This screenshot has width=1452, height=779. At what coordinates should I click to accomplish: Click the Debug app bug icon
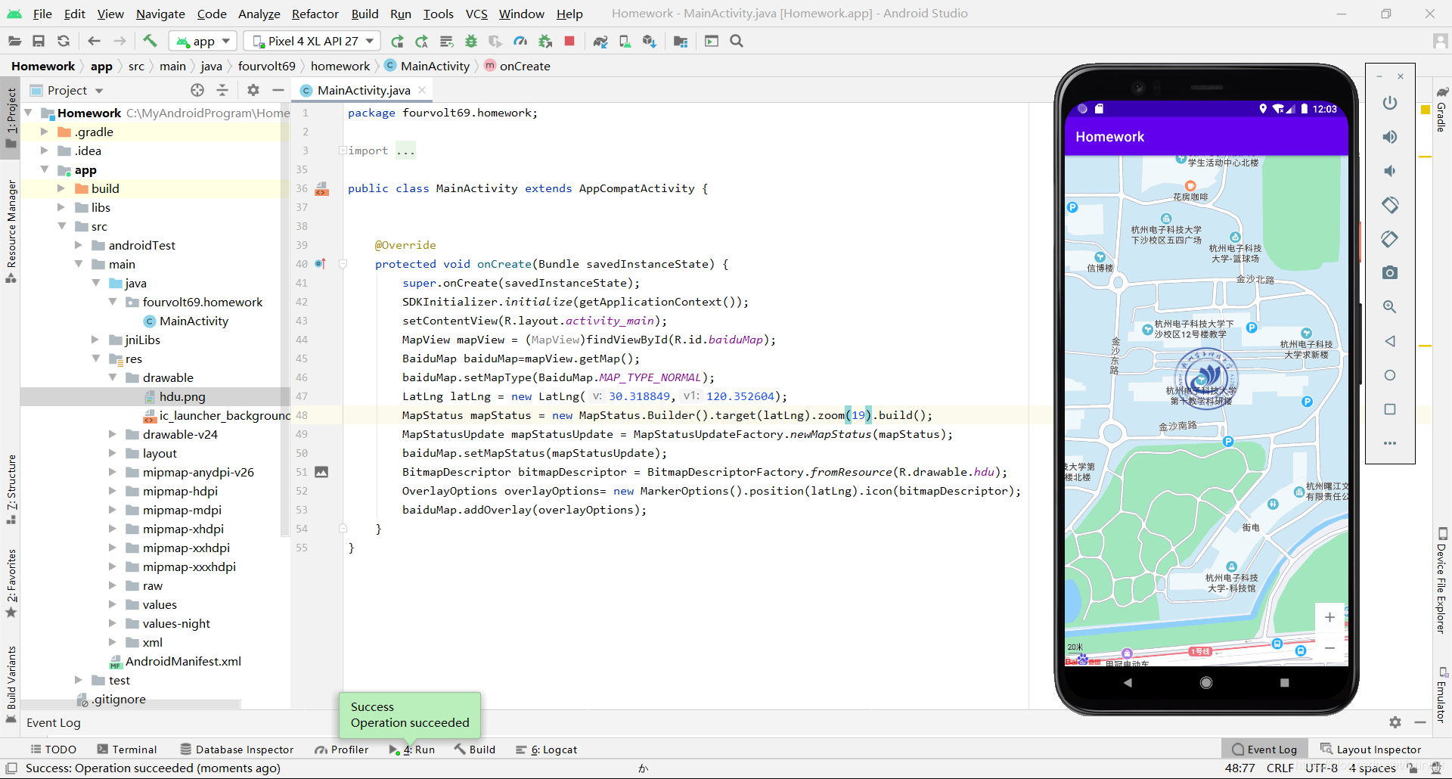[471, 41]
